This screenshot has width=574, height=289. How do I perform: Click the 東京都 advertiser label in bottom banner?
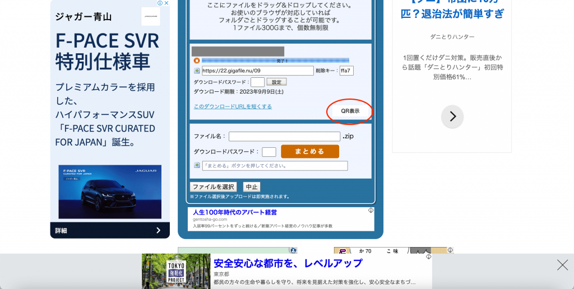click(221, 274)
